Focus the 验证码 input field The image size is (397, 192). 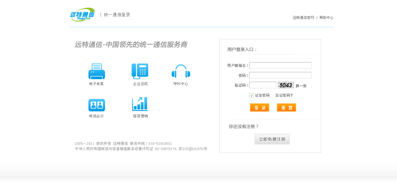[263, 85]
